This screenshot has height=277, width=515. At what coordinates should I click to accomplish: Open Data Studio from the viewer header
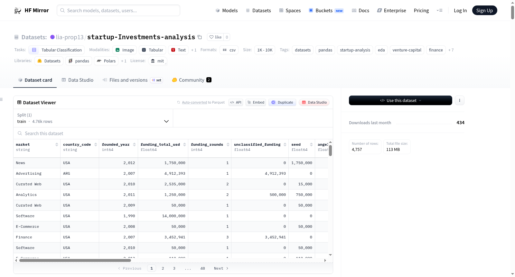[314, 102]
